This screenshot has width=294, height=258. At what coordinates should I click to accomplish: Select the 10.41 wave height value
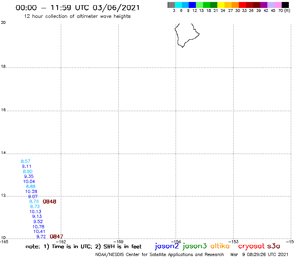pyautogui.click(x=39, y=231)
